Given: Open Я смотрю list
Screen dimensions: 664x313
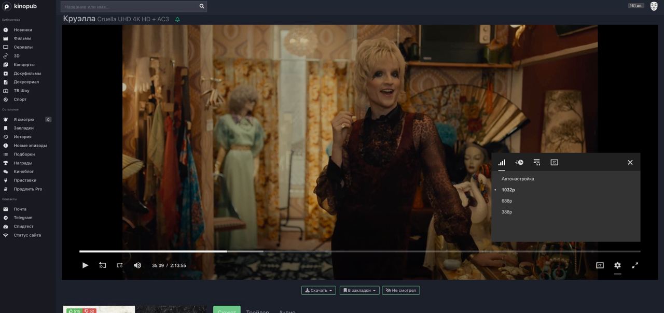Looking at the screenshot, I should 24,120.
